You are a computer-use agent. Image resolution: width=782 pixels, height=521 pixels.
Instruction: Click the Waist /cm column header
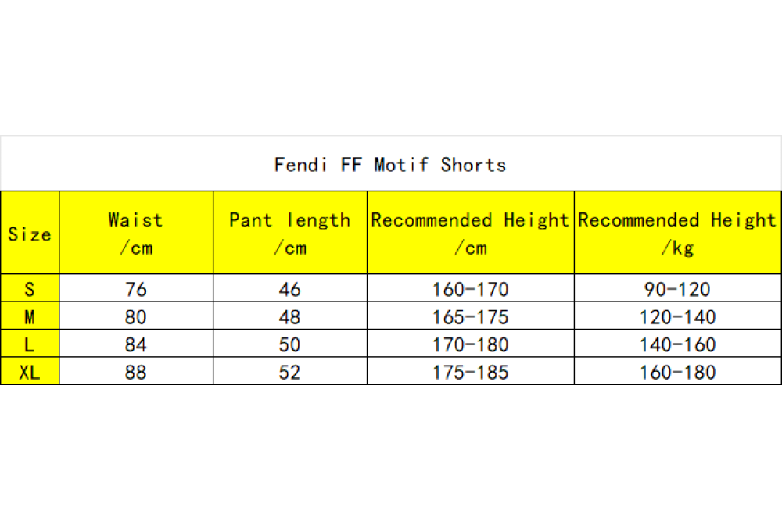point(136,233)
